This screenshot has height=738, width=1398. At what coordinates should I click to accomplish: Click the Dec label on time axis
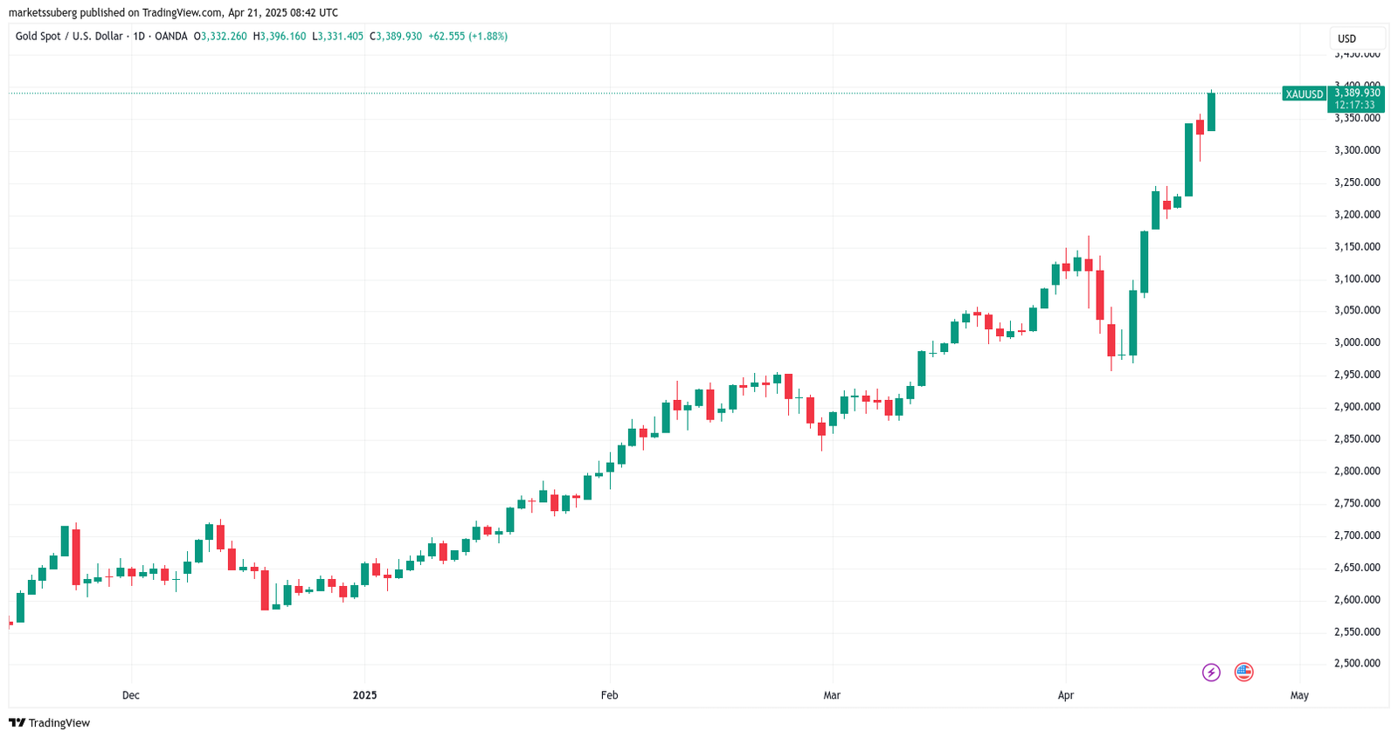click(131, 695)
